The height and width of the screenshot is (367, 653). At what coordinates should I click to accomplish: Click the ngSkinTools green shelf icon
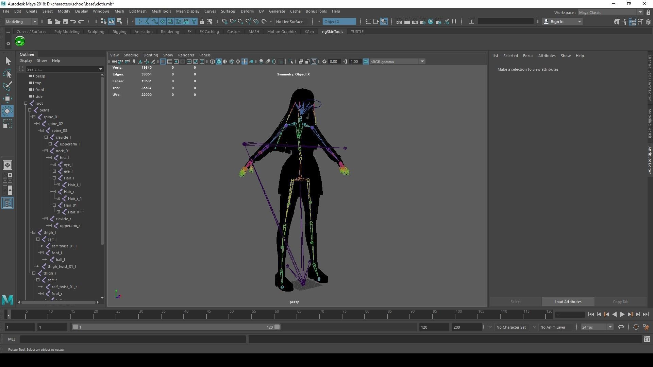[20, 41]
